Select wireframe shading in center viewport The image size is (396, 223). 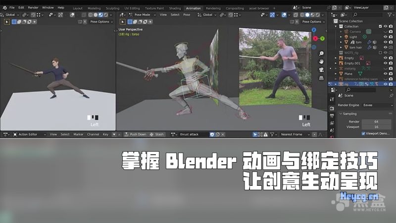point(302,15)
